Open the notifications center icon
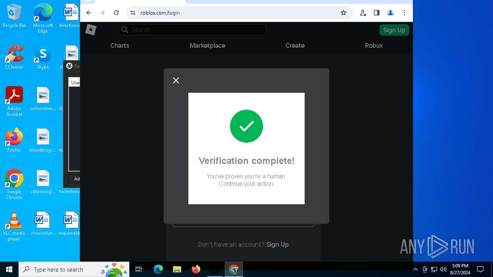Screen dimensions: 493x277 [480, 269]
